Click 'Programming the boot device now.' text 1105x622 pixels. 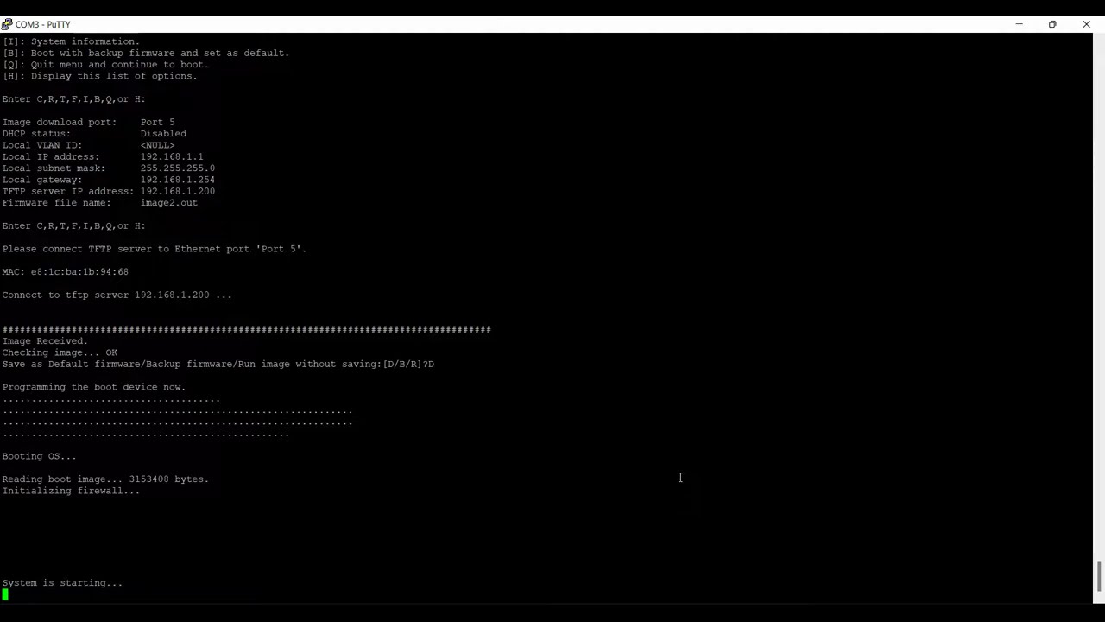click(94, 387)
